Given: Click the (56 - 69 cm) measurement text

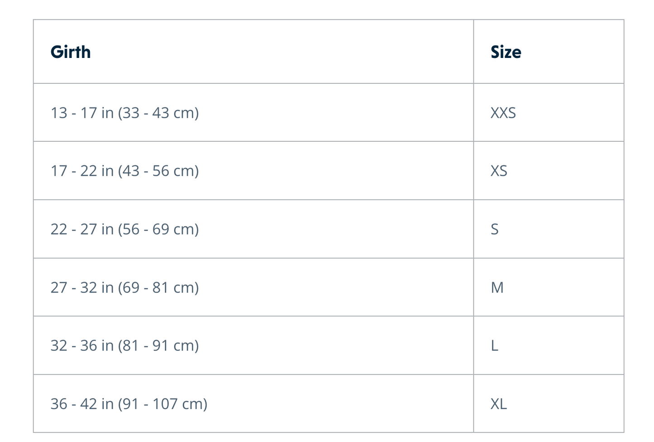Looking at the screenshot, I should [158, 230].
